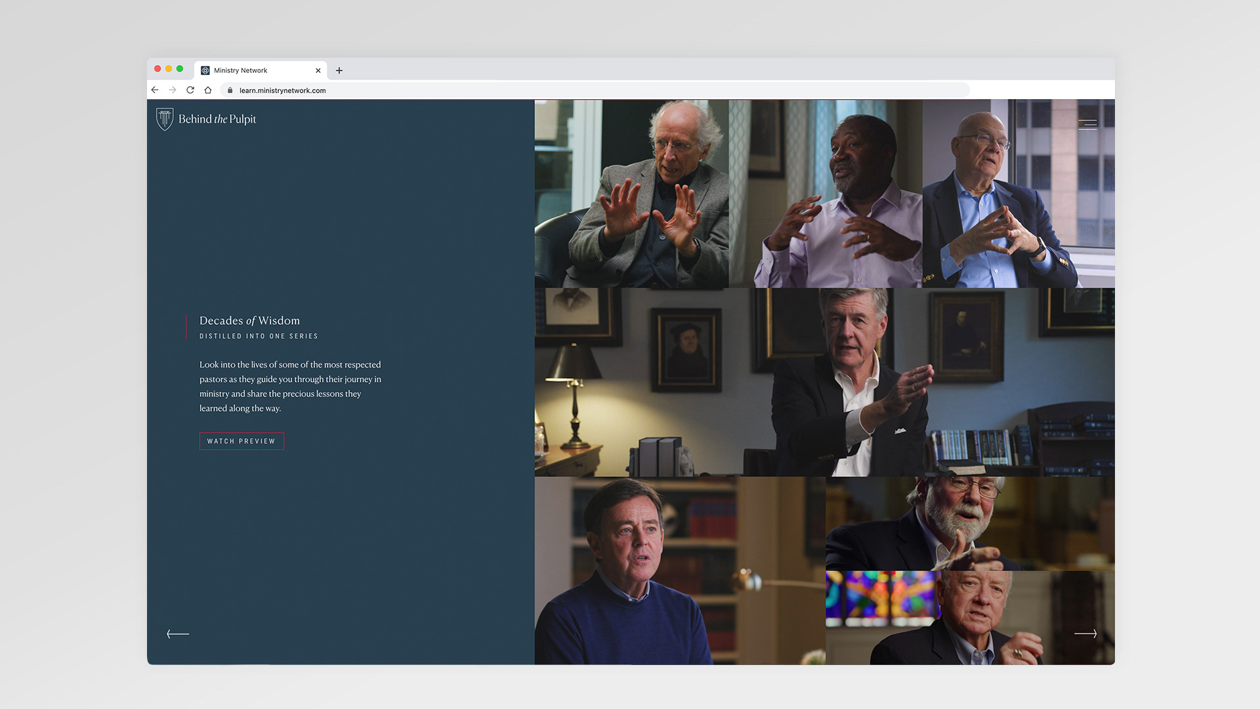Screen dimensions: 1260x709
Task: Click the Behind the Pulpit shield logo
Action: pyautogui.click(x=165, y=119)
